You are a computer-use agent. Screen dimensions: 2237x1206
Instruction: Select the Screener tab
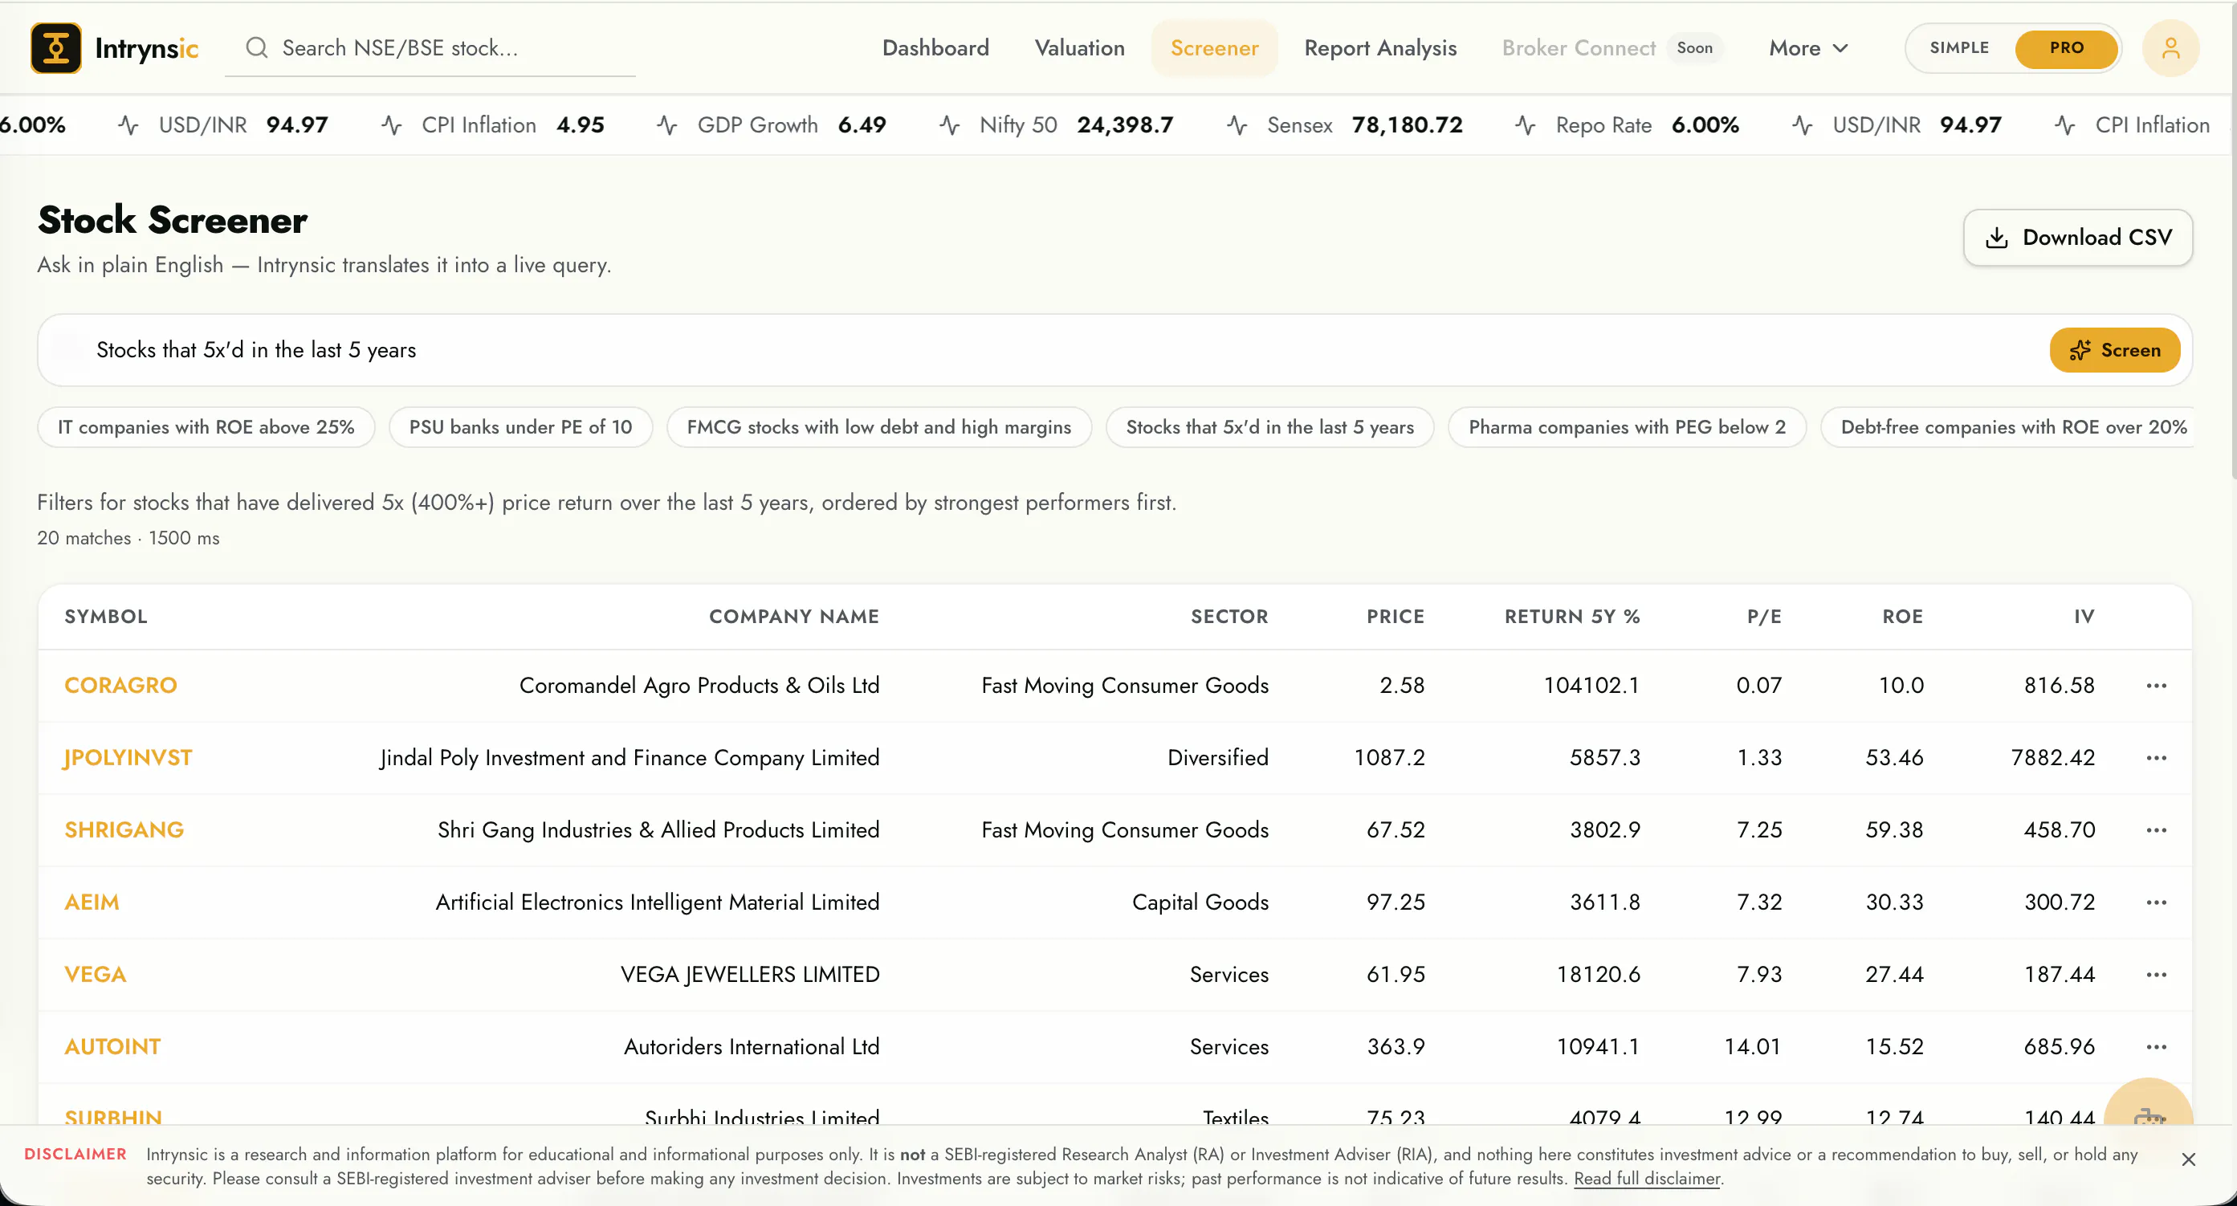[x=1214, y=47]
